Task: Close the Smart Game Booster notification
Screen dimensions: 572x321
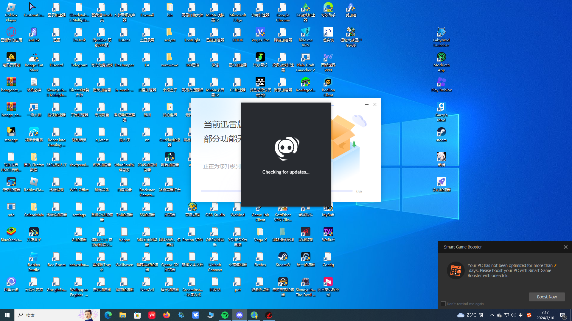Action: (565, 247)
